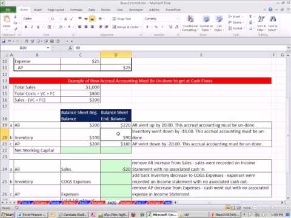Image resolution: width=291 pixels, height=218 pixels.
Task: Open Find & Select menu
Action: (273, 23)
